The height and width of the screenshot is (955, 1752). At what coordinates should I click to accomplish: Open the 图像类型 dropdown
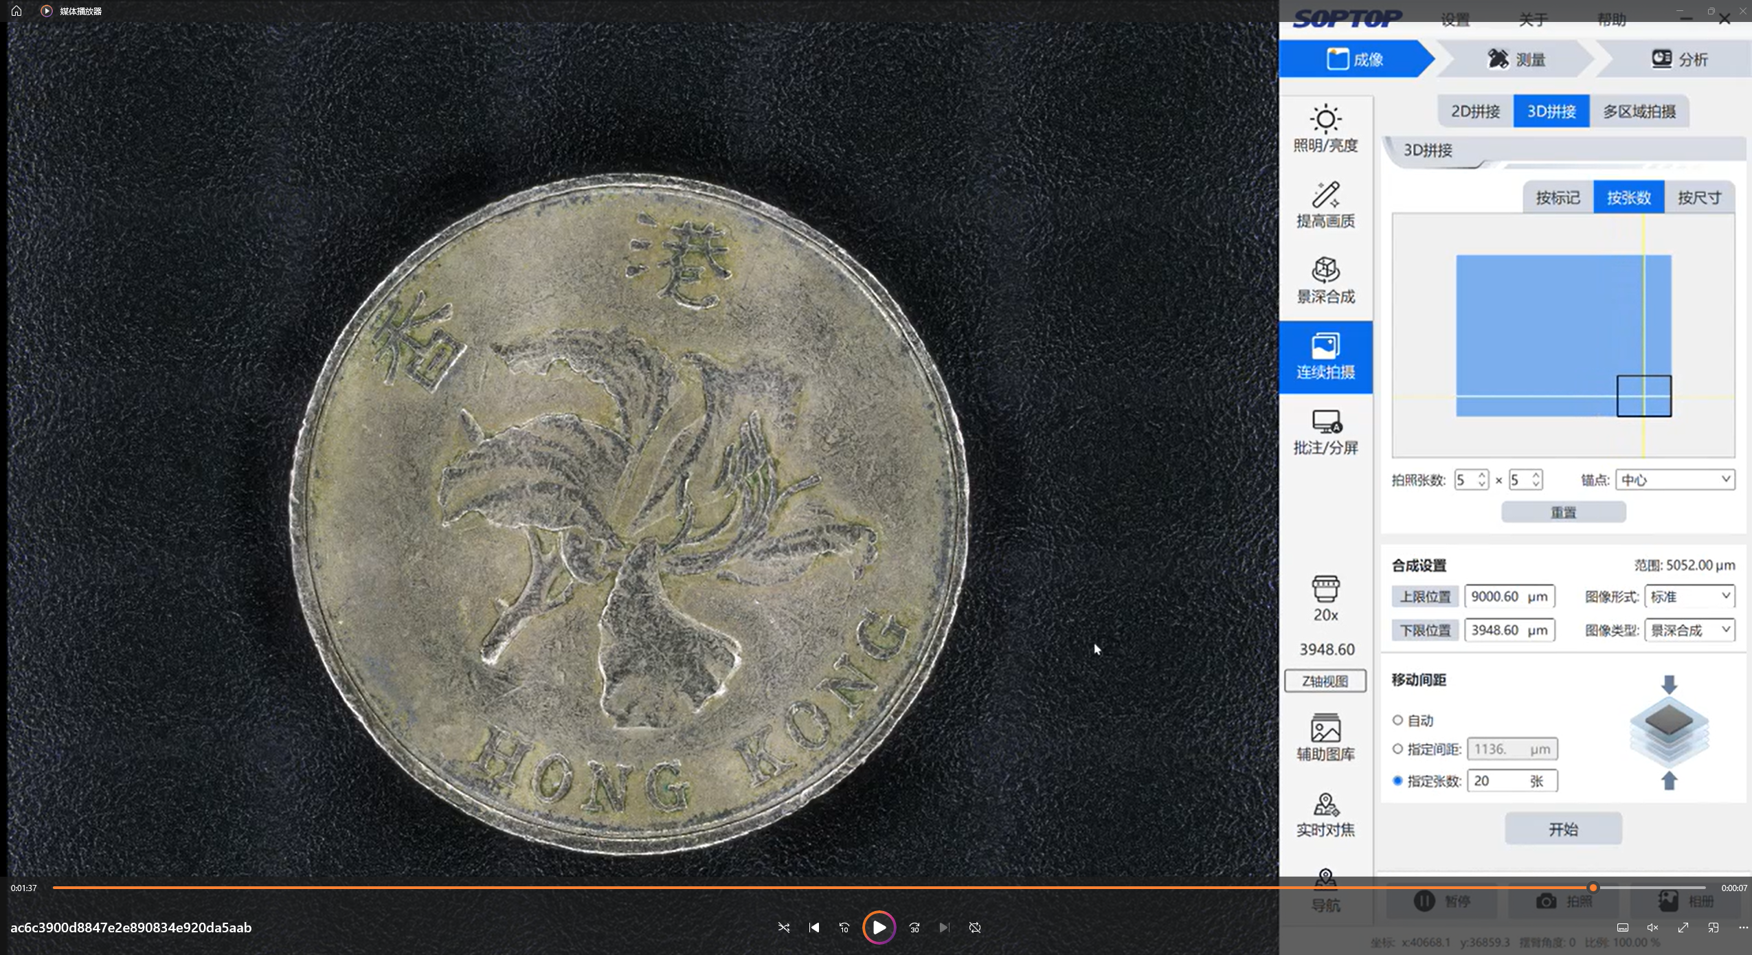click(1689, 630)
